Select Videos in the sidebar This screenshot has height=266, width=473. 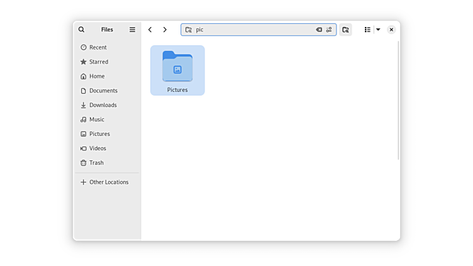(x=97, y=148)
